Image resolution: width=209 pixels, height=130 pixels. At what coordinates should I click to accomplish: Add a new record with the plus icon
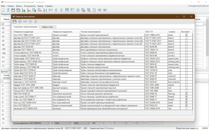tap(20, 21)
